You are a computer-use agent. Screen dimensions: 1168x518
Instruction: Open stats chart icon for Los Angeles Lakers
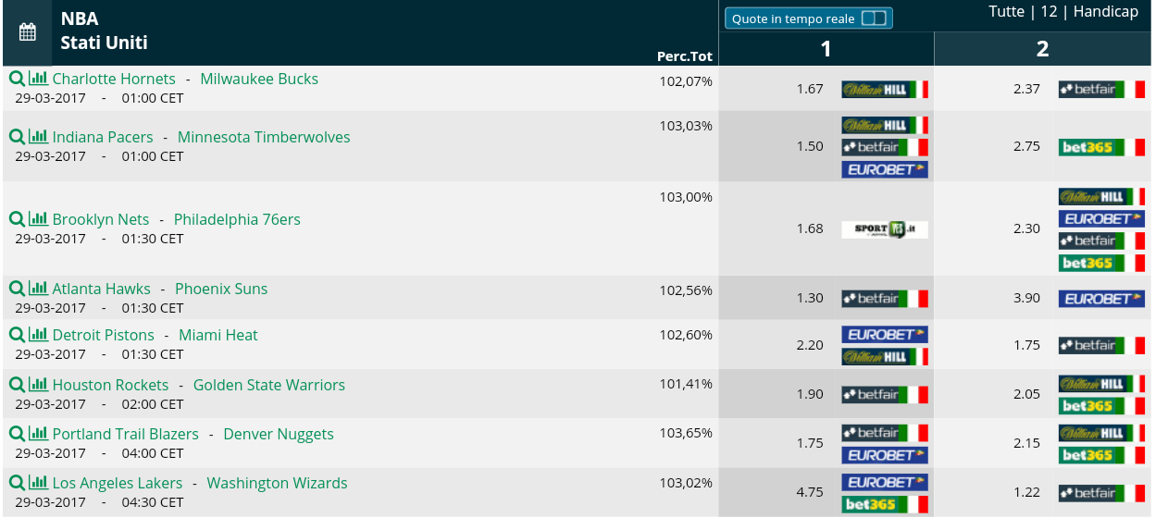pos(38,483)
